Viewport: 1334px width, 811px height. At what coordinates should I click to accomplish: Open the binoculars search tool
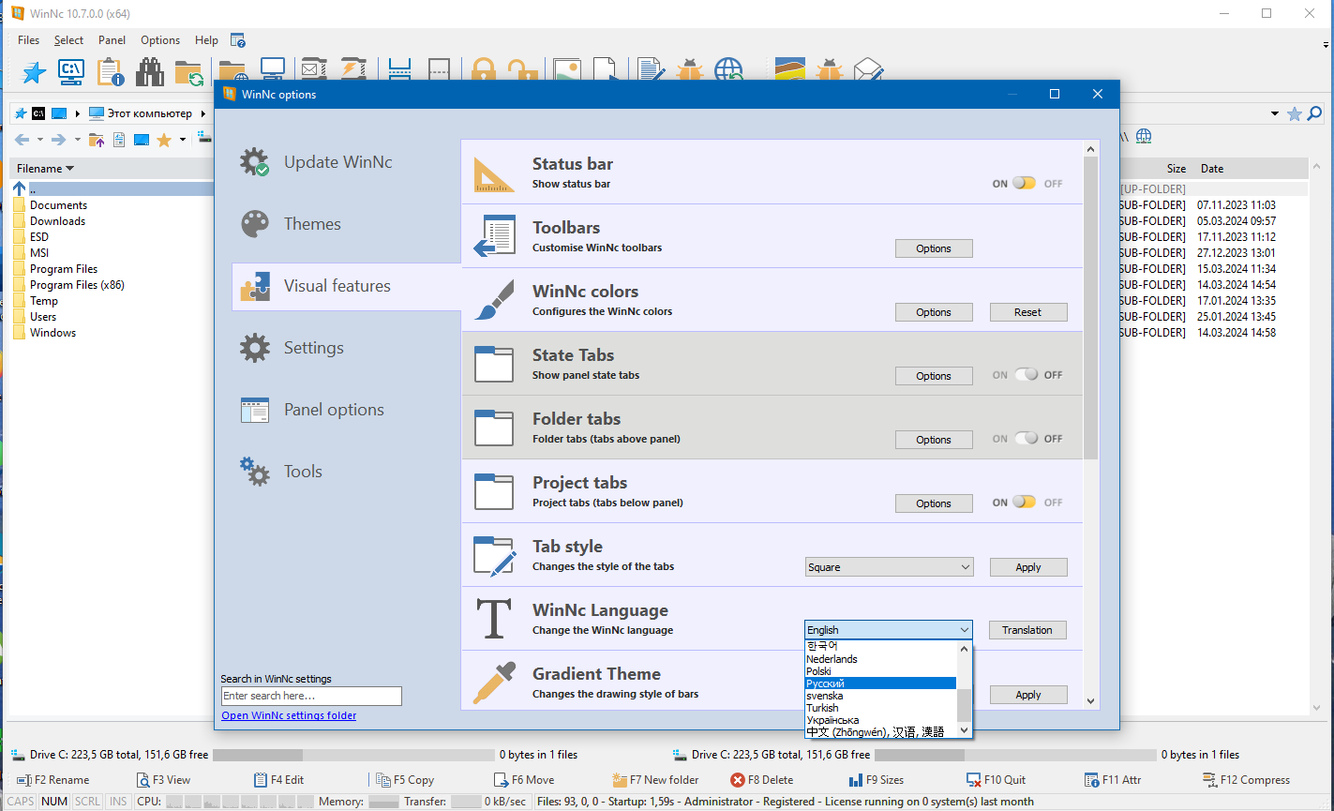[149, 71]
